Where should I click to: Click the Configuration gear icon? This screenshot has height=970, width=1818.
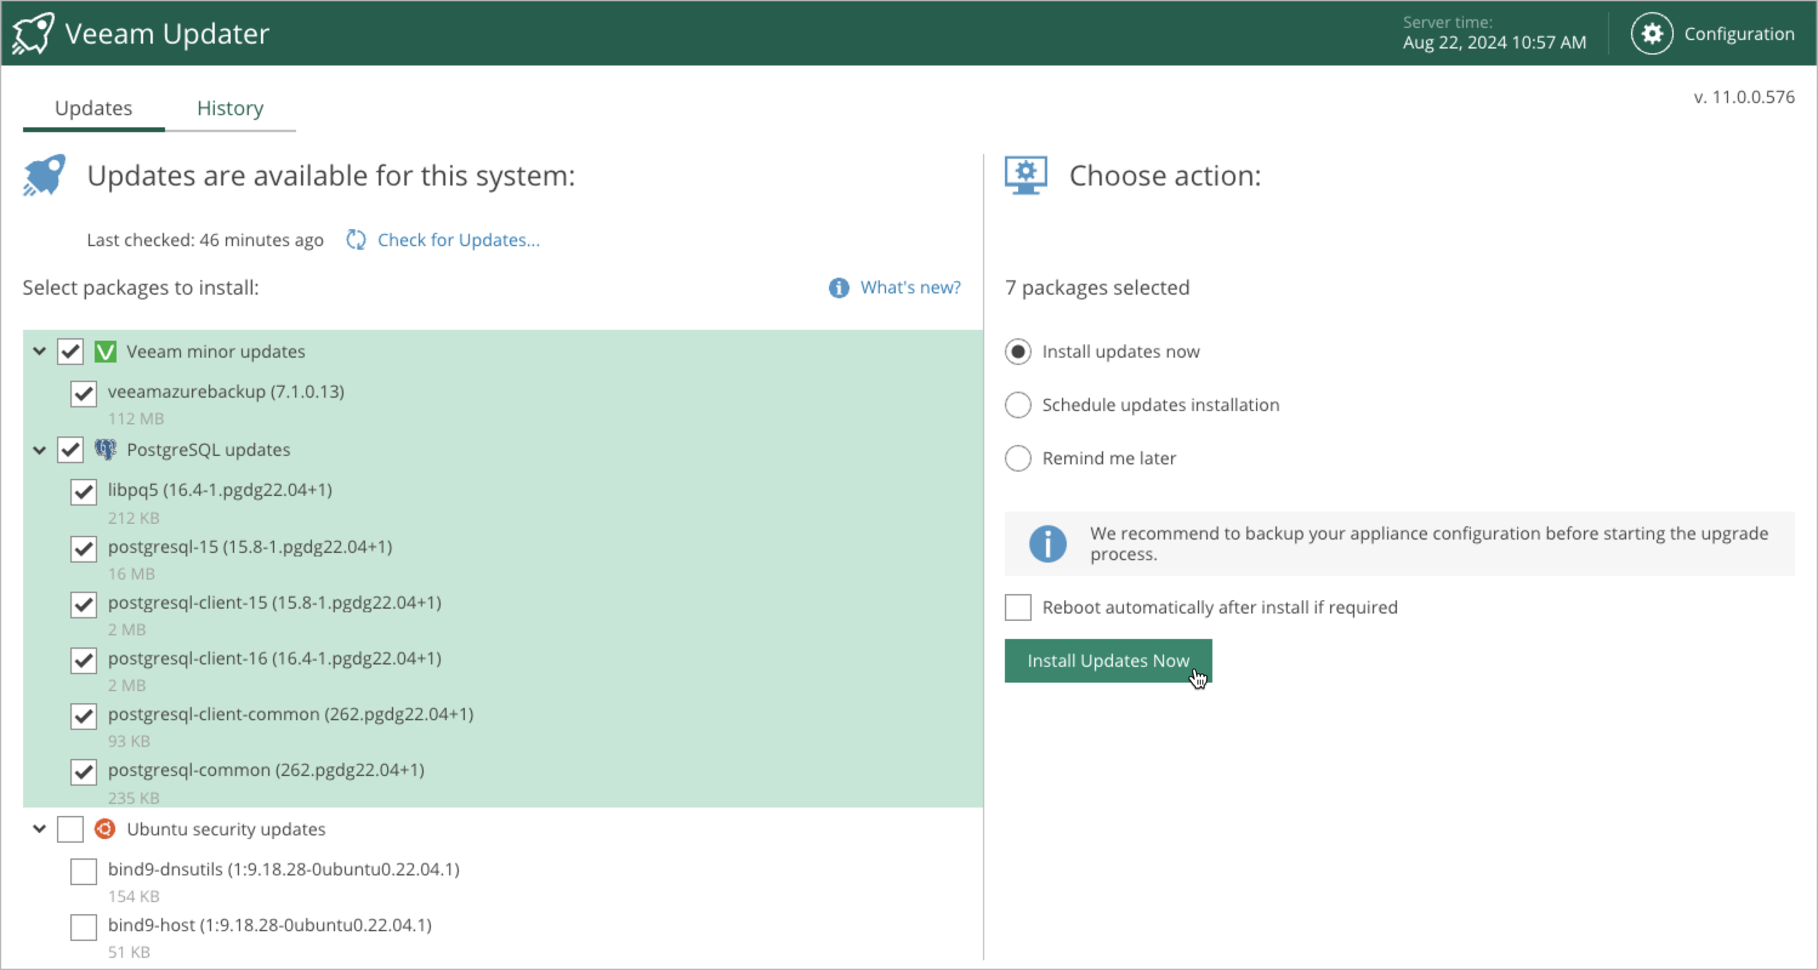1652,33
